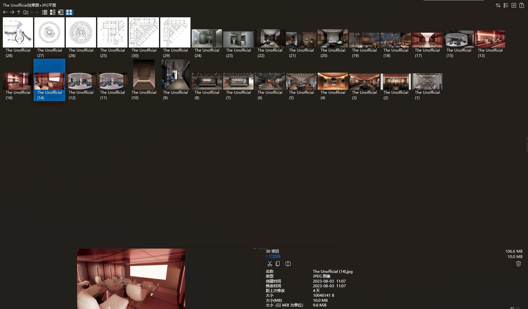
Task: Go up to the parent folder
Action: [19, 12]
